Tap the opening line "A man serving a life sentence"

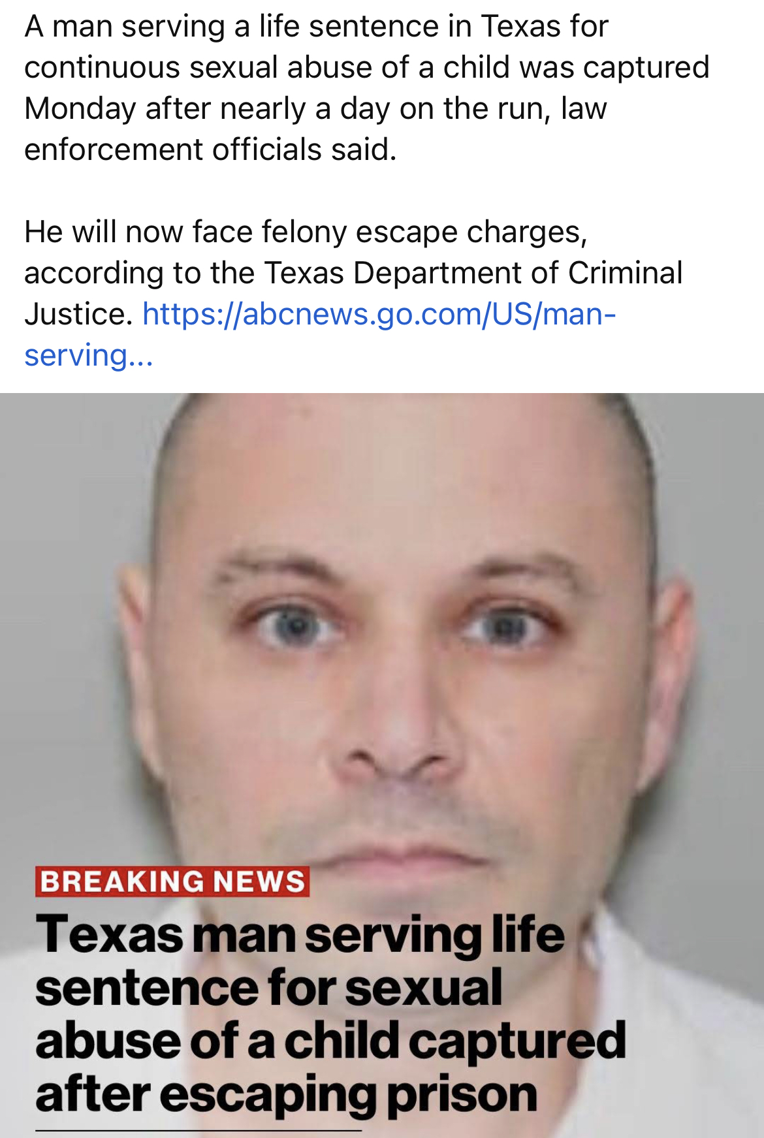tap(316, 26)
